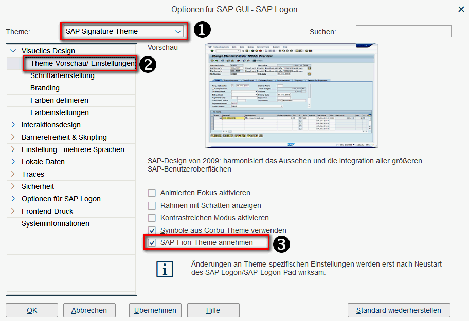The height and width of the screenshot is (321, 469).
Task: Open Systeminformationen entry
Action: (x=55, y=223)
